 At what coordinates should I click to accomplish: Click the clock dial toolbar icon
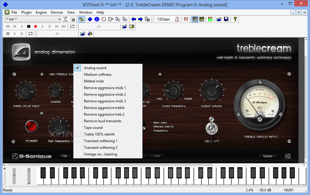tap(104, 19)
